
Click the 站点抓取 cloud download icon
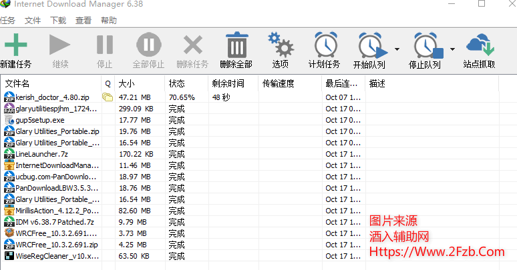pos(480,45)
